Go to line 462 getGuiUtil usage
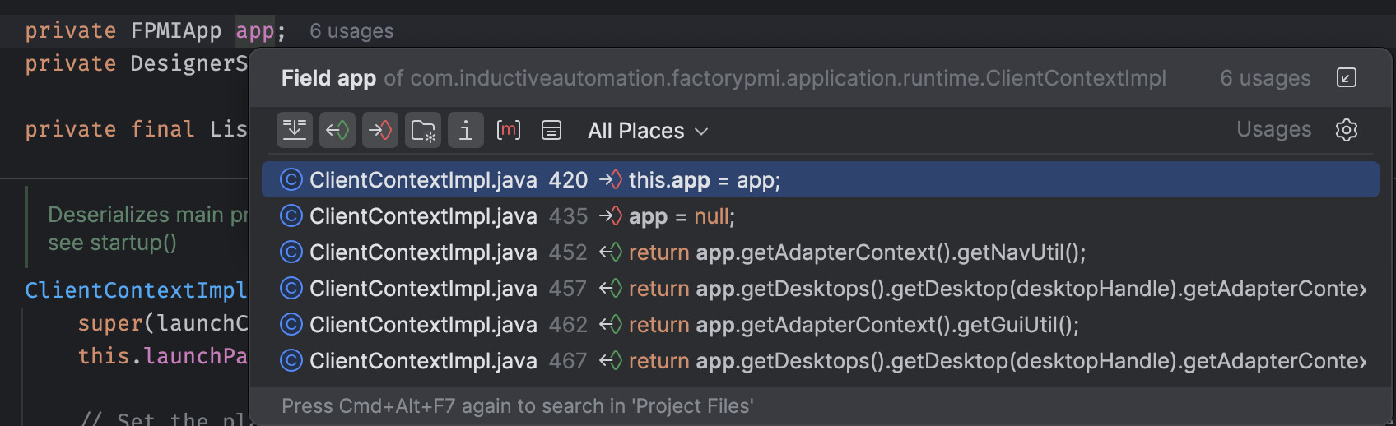1396x426 pixels. click(853, 325)
